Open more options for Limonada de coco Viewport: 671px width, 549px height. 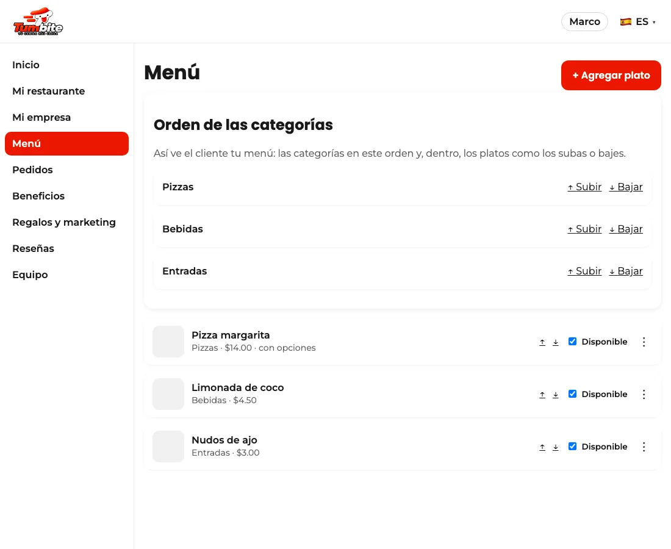(644, 395)
